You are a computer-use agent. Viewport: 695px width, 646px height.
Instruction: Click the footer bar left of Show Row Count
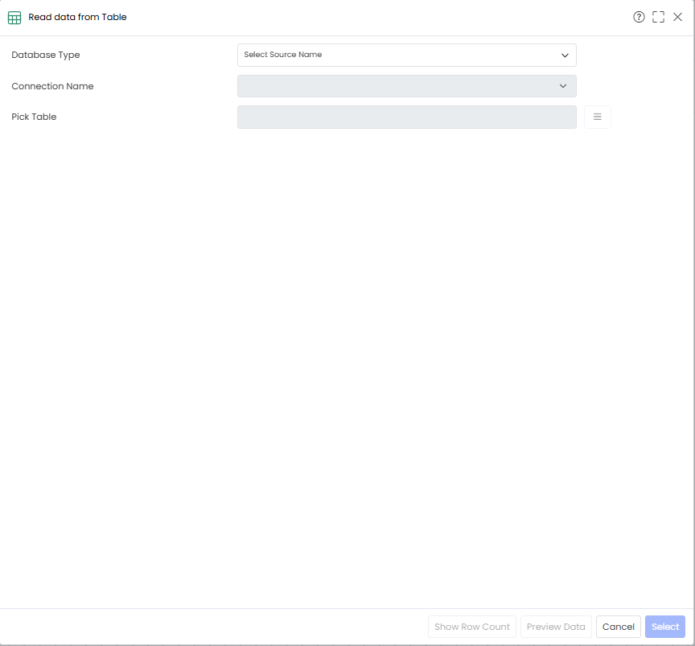point(212,627)
